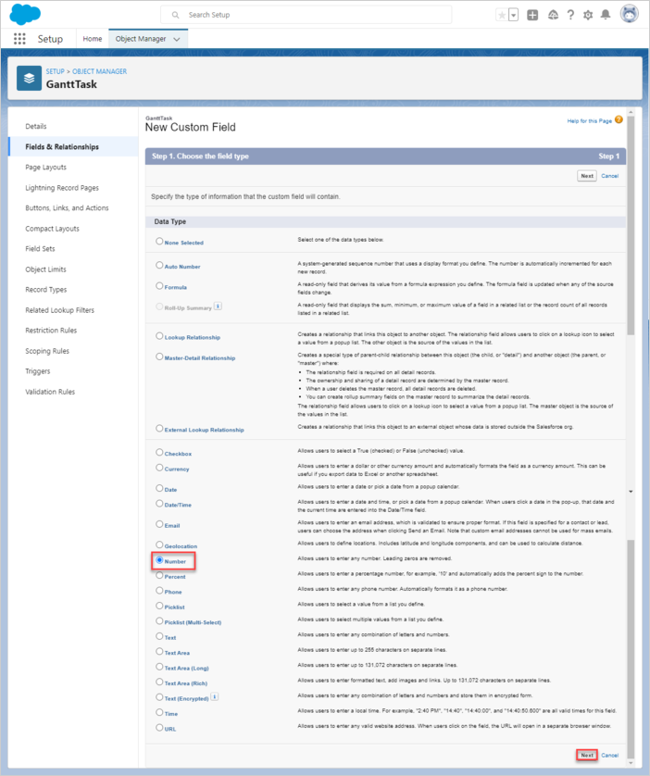Open the user profile avatar

tap(630, 15)
